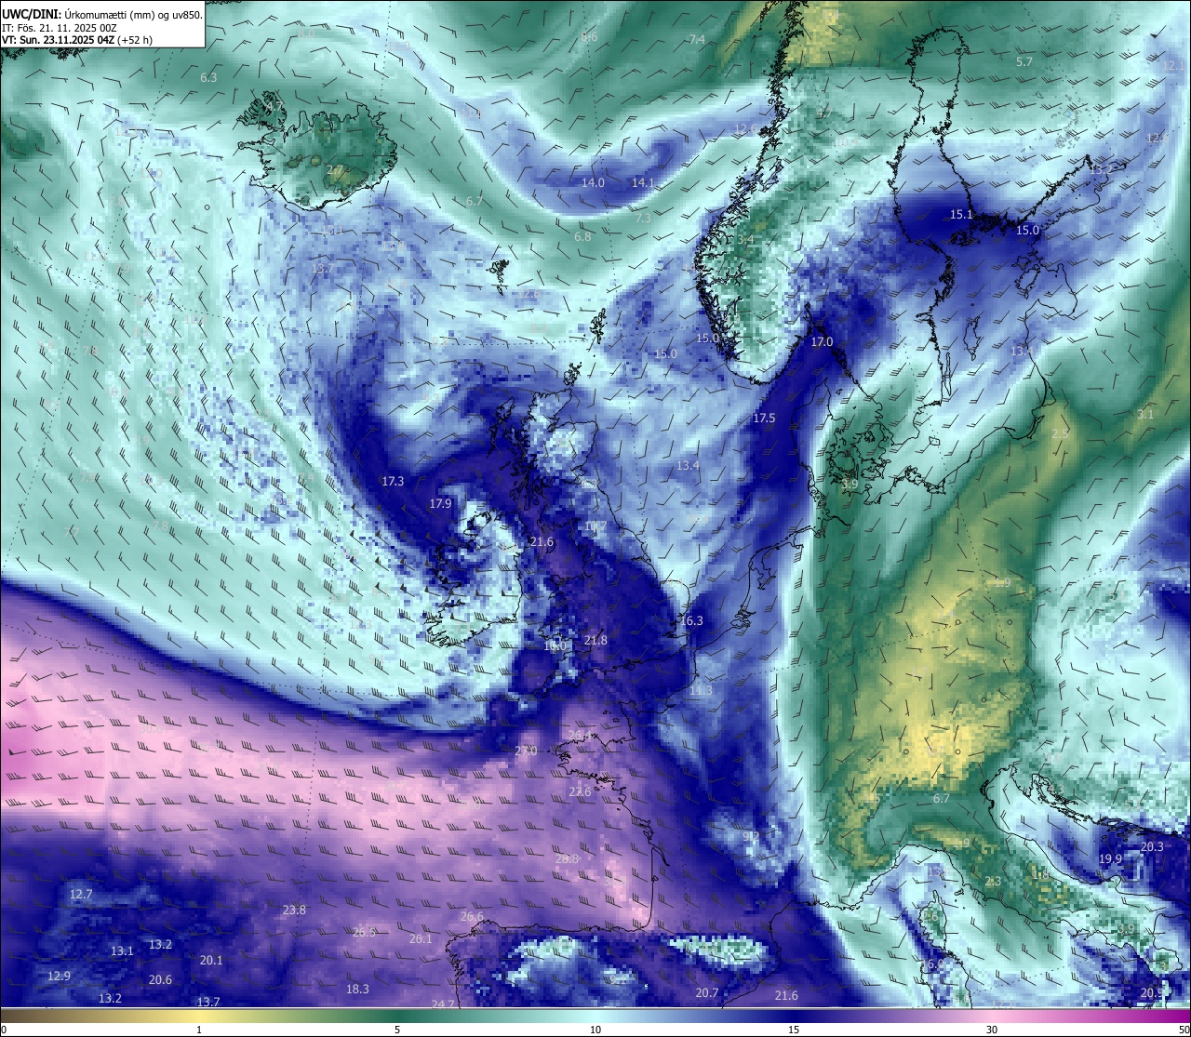Click the 26.1 value off northwest Spain

click(421, 938)
